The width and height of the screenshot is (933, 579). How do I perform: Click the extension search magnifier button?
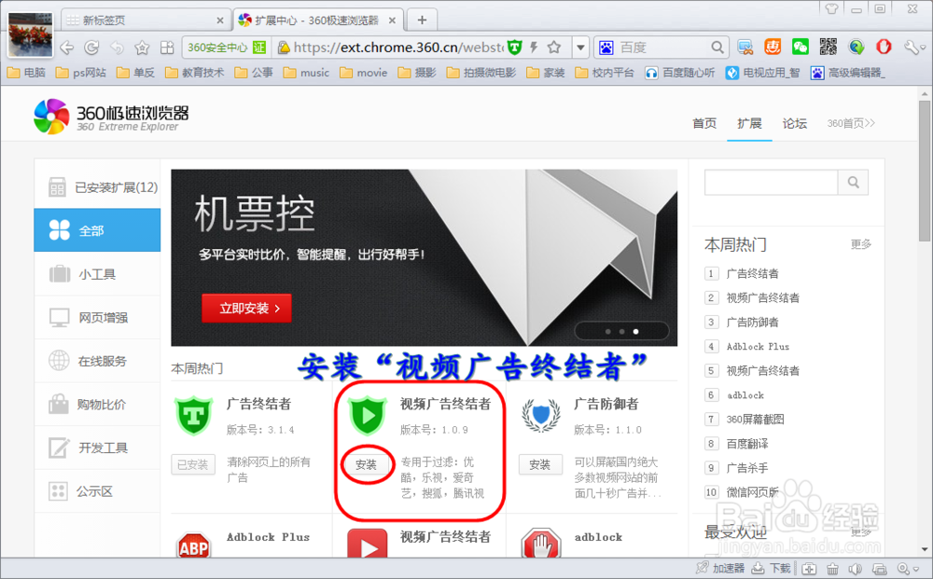coord(853,183)
